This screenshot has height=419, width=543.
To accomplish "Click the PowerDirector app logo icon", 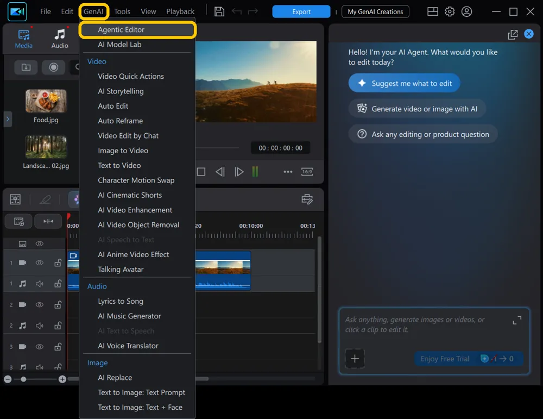I will click(17, 12).
